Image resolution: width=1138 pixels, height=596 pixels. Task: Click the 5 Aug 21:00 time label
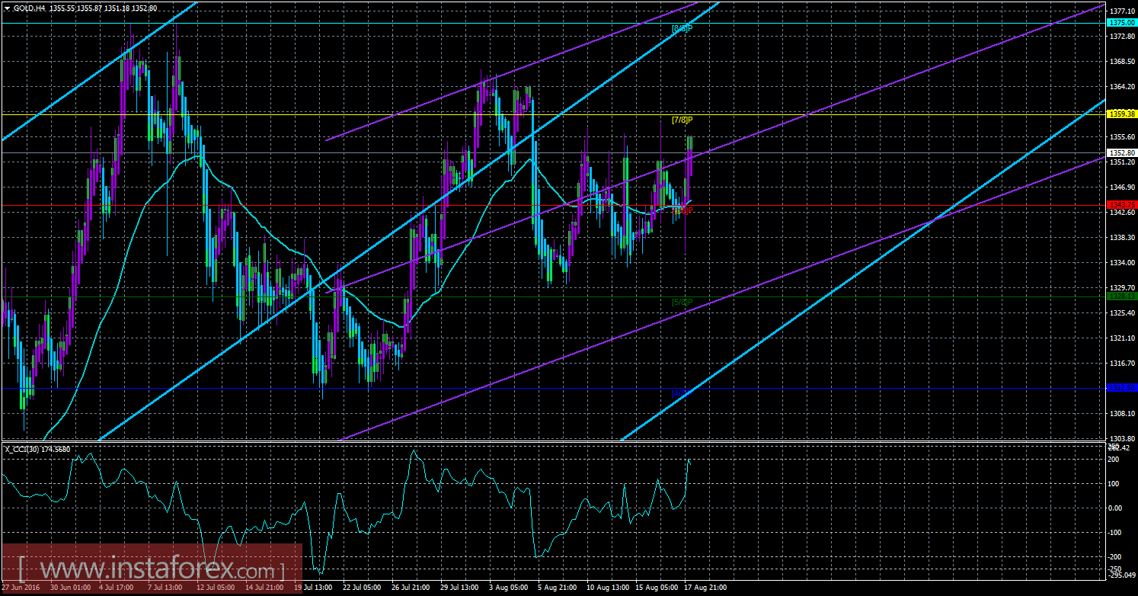click(x=557, y=588)
